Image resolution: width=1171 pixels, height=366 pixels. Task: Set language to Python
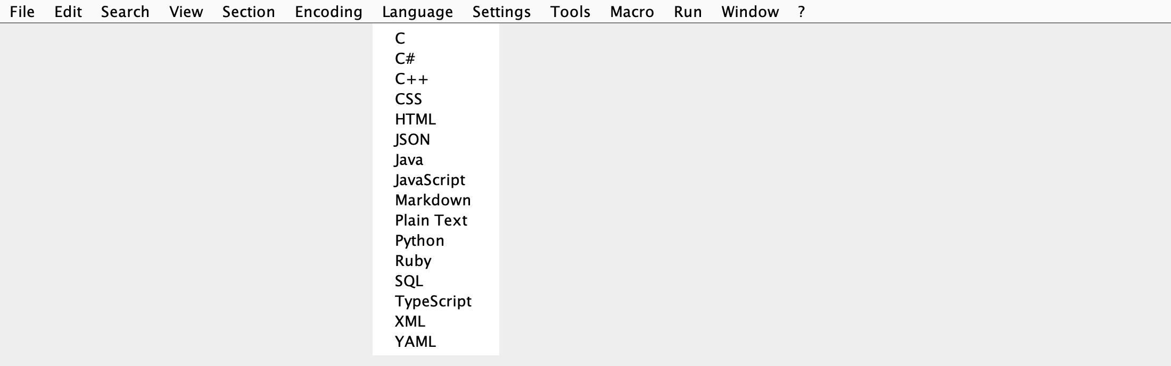(436, 240)
